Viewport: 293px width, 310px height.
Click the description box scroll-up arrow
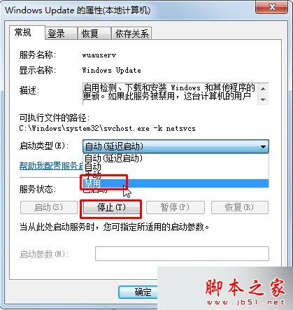(263, 89)
